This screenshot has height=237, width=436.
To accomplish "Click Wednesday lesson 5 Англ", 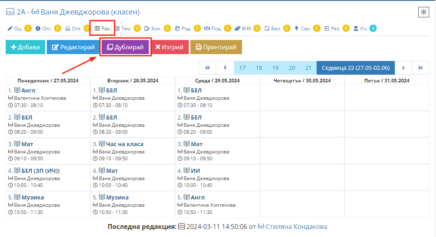I will coord(198,197).
